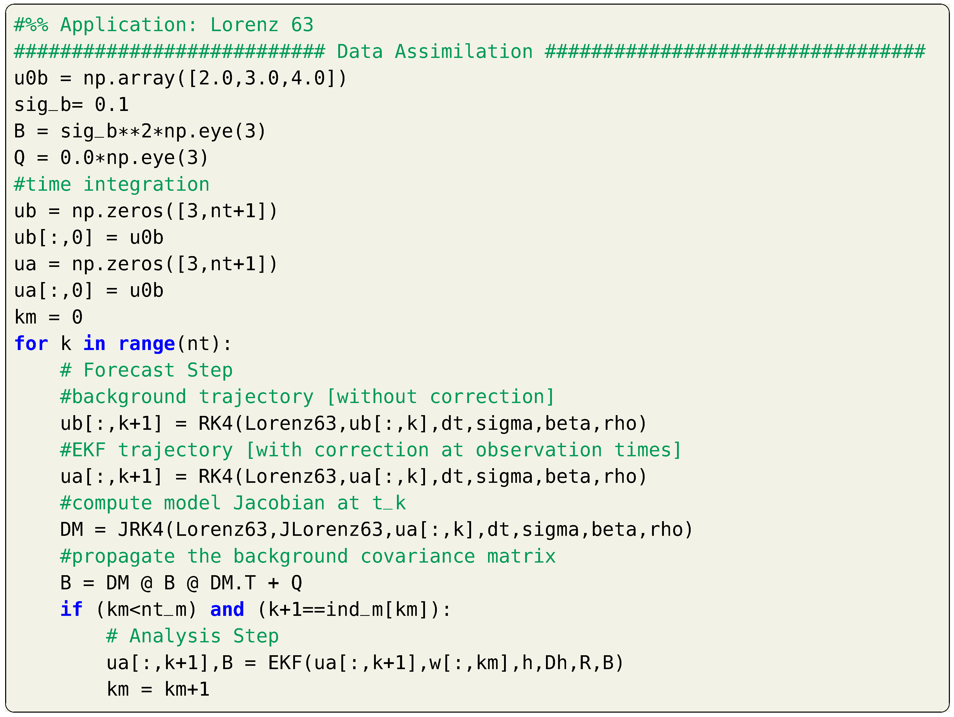The width and height of the screenshot is (954, 717).
Task: Click the "for" keyword of the loop
Action: (x=31, y=344)
